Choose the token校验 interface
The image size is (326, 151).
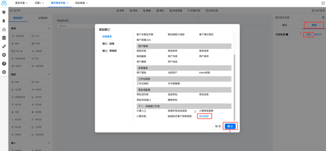coord(204,73)
